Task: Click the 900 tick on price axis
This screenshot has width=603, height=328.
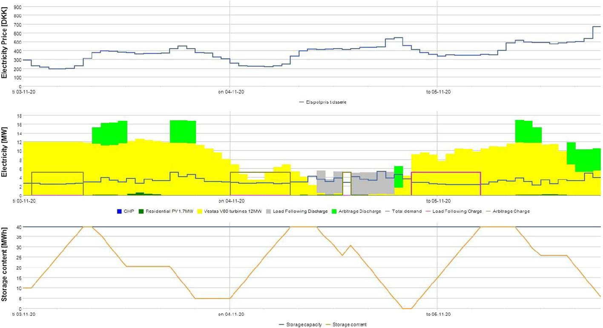Action: 17,7
